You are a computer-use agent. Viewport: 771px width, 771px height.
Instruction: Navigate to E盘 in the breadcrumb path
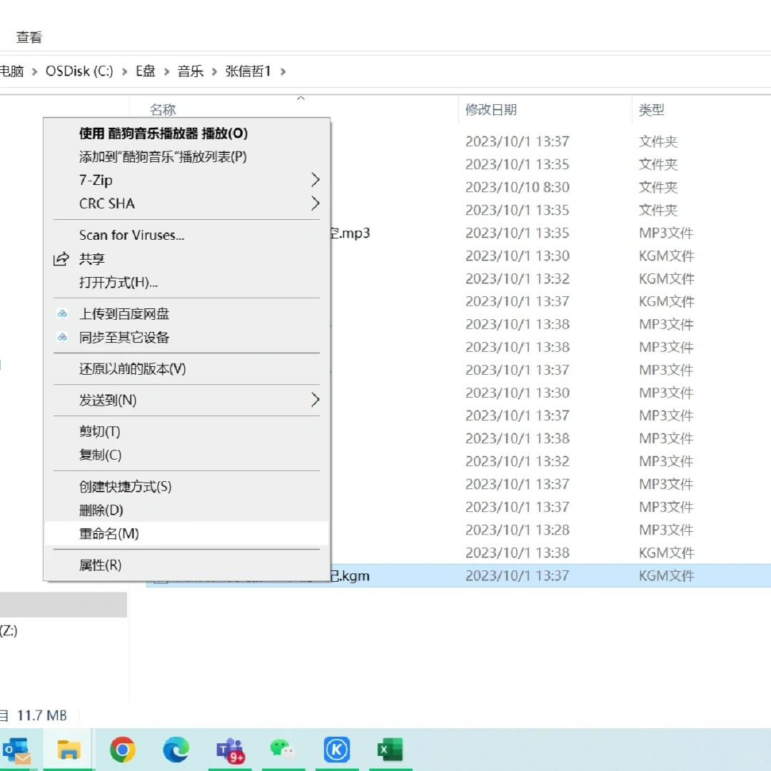click(x=144, y=71)
